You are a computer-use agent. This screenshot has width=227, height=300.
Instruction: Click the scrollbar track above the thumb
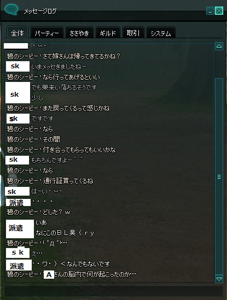(x=219, y=64)
